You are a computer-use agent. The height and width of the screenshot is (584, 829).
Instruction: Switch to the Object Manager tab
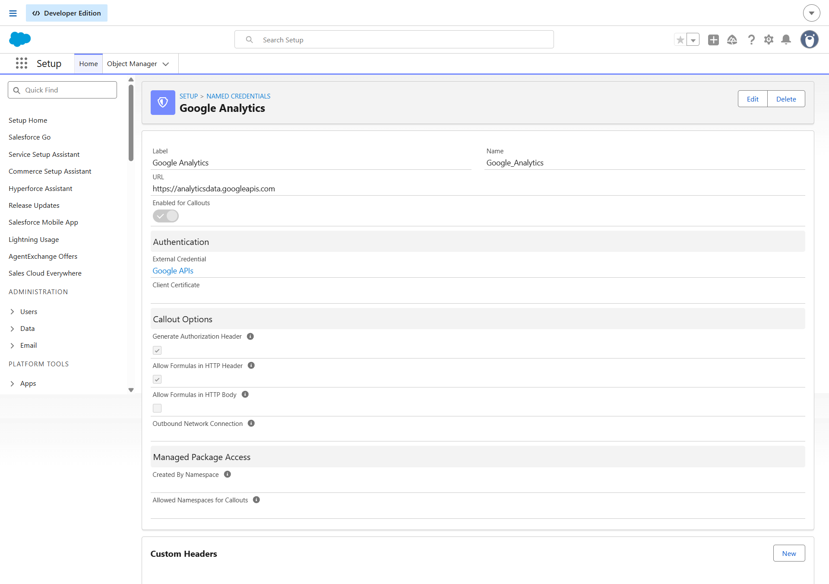[x=132, y=64]
